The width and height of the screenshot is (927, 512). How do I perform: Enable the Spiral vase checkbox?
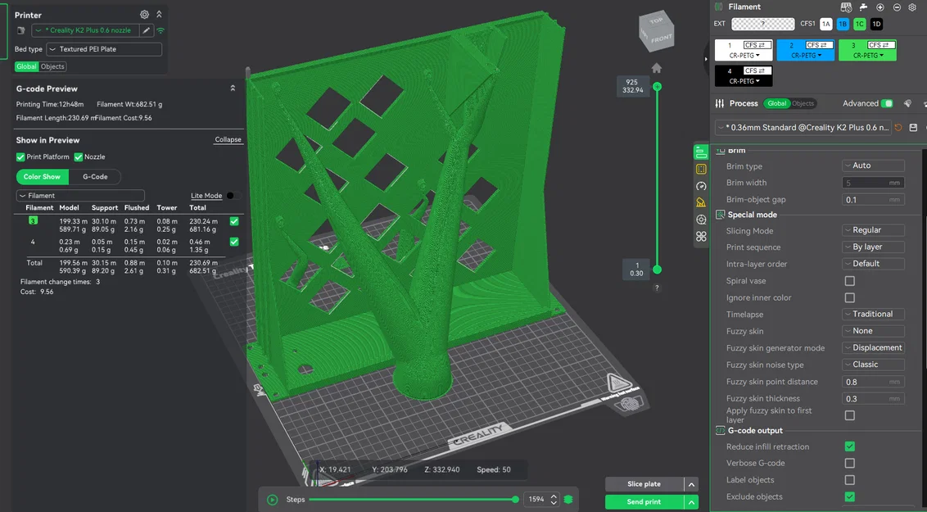coord(849,281)
